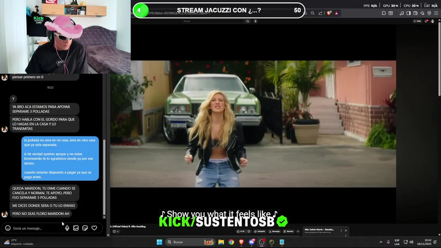The image size is (441, 248).
Task: Show hidden system tray icons chevron
Action: pos(381,242)
